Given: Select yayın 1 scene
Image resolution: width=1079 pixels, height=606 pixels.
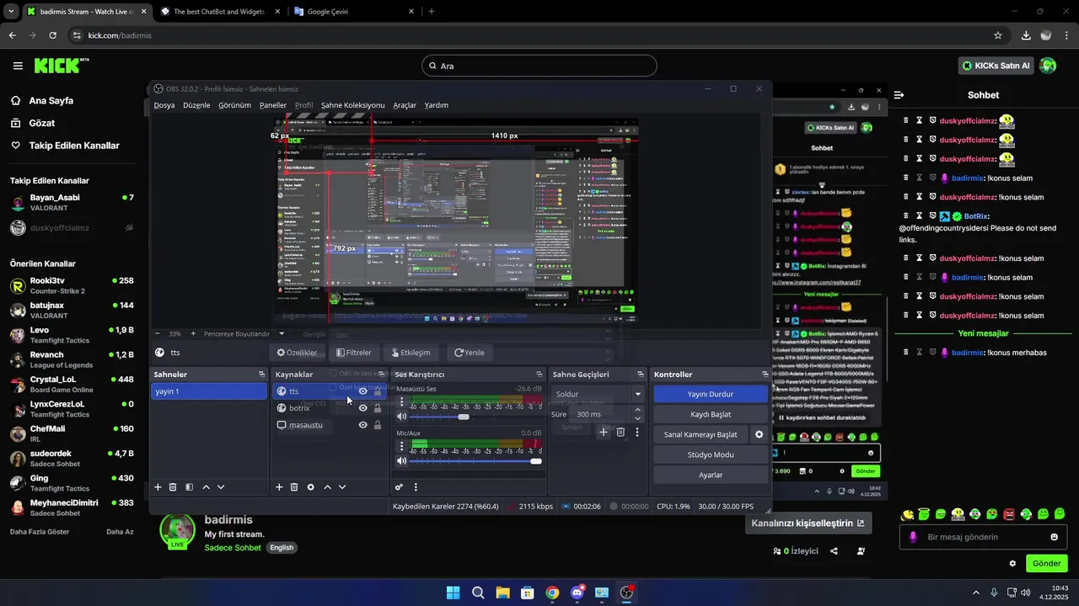Looking at the screenshot, I should coord(209,391).
